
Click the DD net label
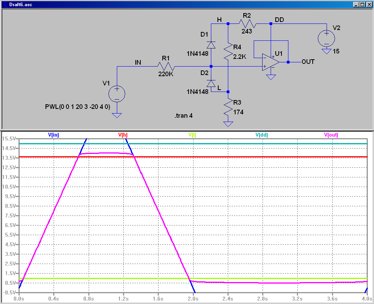coord(279,20)
